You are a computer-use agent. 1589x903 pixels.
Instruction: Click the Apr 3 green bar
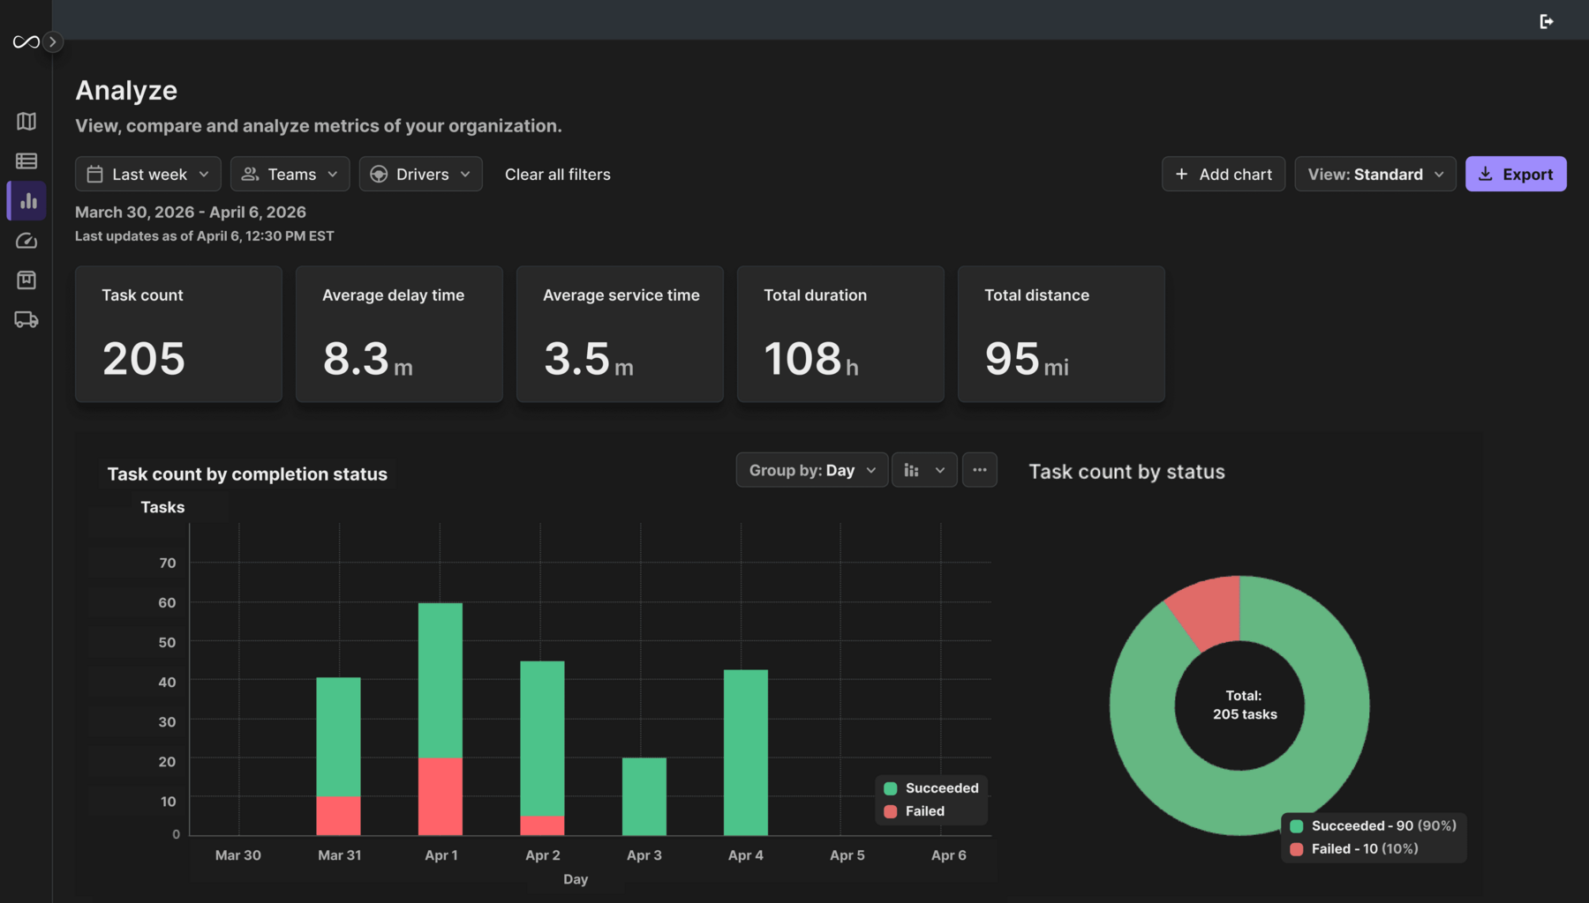point(644,796)
